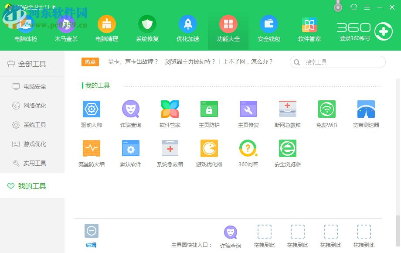
Task: Switch to 木马查杀 scan tab
Action: click(66, 28)
